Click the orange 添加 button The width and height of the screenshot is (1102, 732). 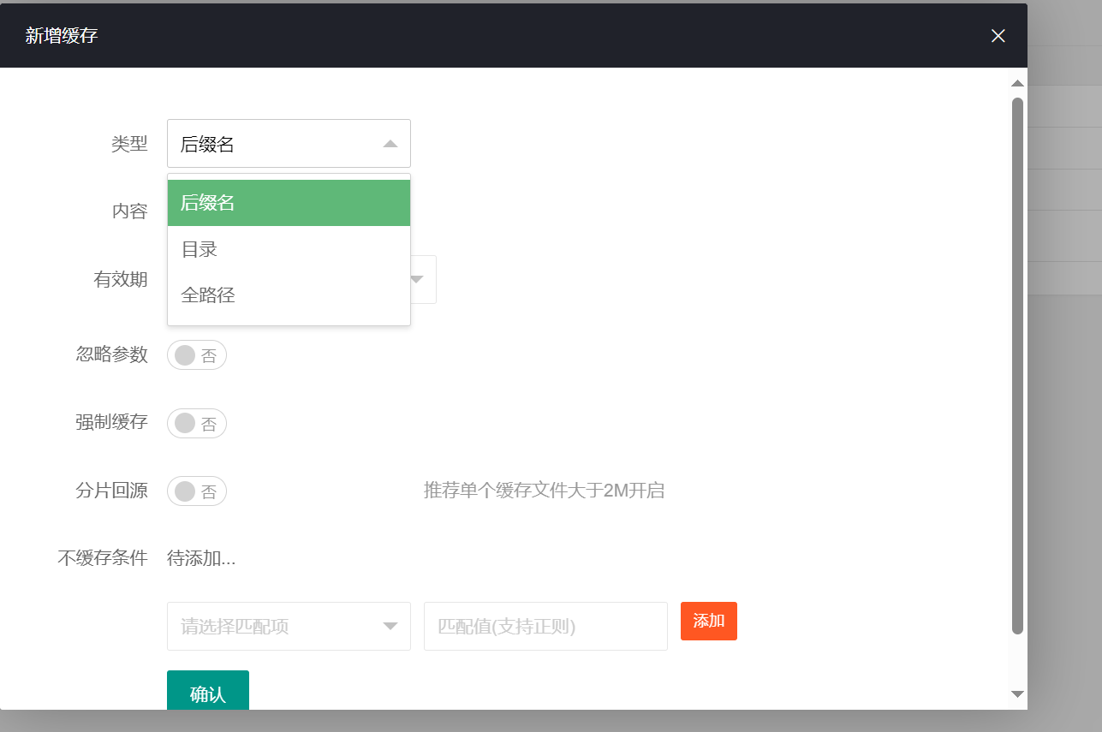pos(708,621)
